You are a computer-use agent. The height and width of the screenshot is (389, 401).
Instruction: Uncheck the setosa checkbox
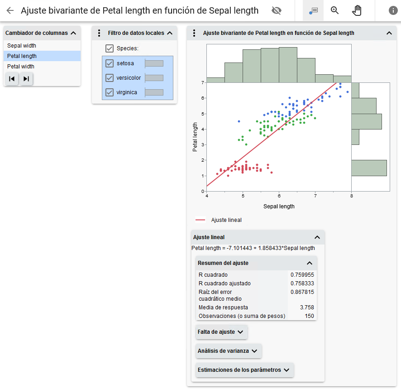click(110, 63)
